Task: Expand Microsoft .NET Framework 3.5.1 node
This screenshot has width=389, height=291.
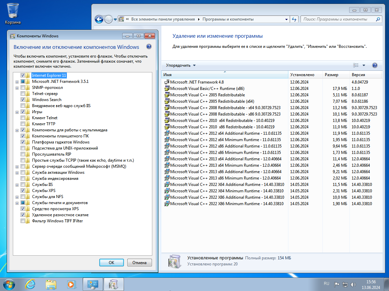Action: [17, 82]
